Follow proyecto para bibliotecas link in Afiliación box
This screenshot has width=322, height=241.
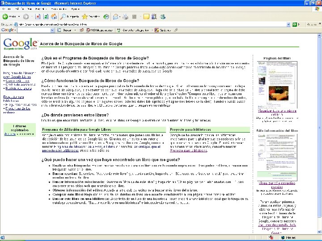(x=60, y=150)
